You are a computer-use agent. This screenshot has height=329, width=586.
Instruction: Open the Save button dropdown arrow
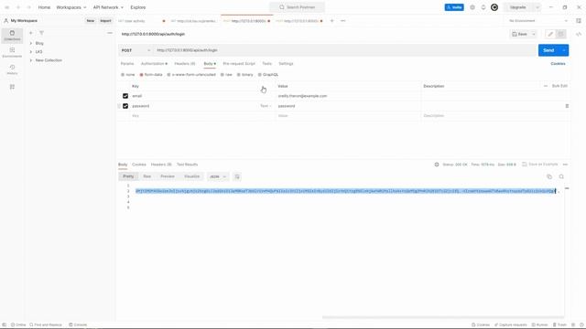click(x=534, y=34)
